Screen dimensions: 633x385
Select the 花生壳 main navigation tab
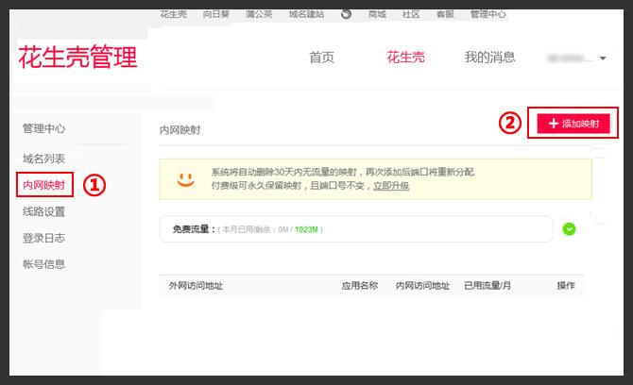405,58
